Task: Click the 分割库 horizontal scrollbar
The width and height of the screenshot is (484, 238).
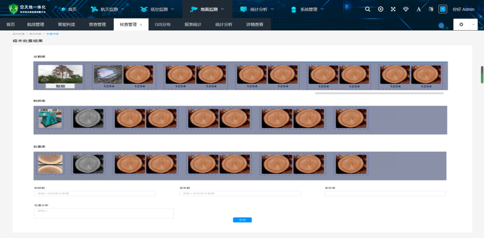Action: [x=379, y=94]
